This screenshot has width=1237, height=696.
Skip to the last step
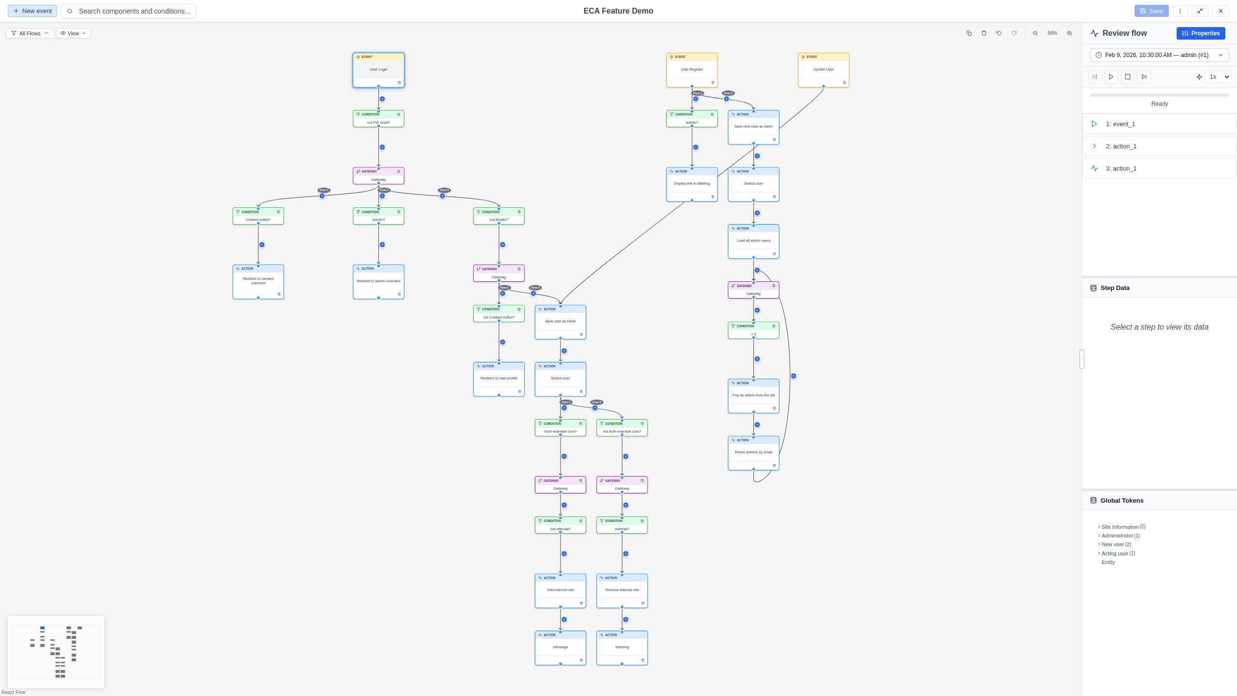(1144, 77)
